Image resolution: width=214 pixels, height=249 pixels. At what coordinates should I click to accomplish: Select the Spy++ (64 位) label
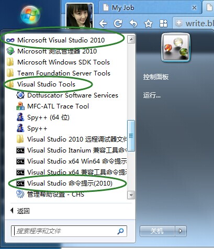tap(48, 117)
